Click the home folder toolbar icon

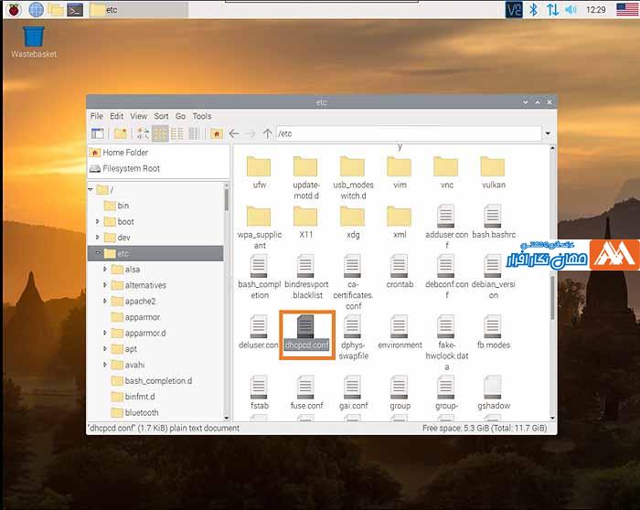[217, 133]
